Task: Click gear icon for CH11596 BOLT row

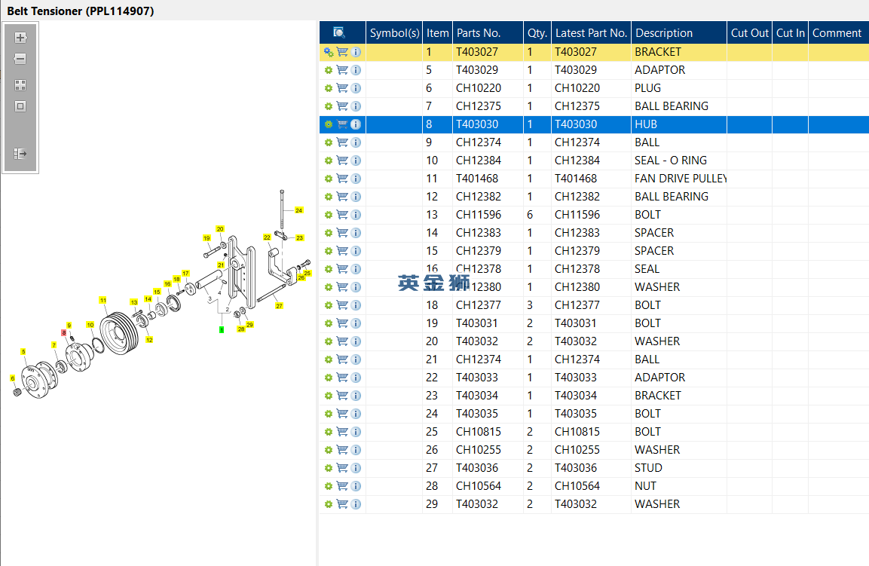Action: coord(329,215)
